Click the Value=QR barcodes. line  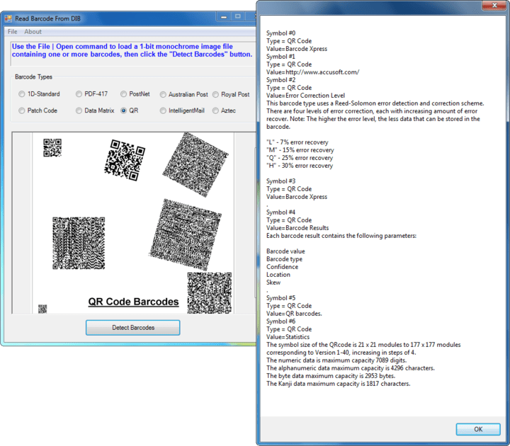294,314
